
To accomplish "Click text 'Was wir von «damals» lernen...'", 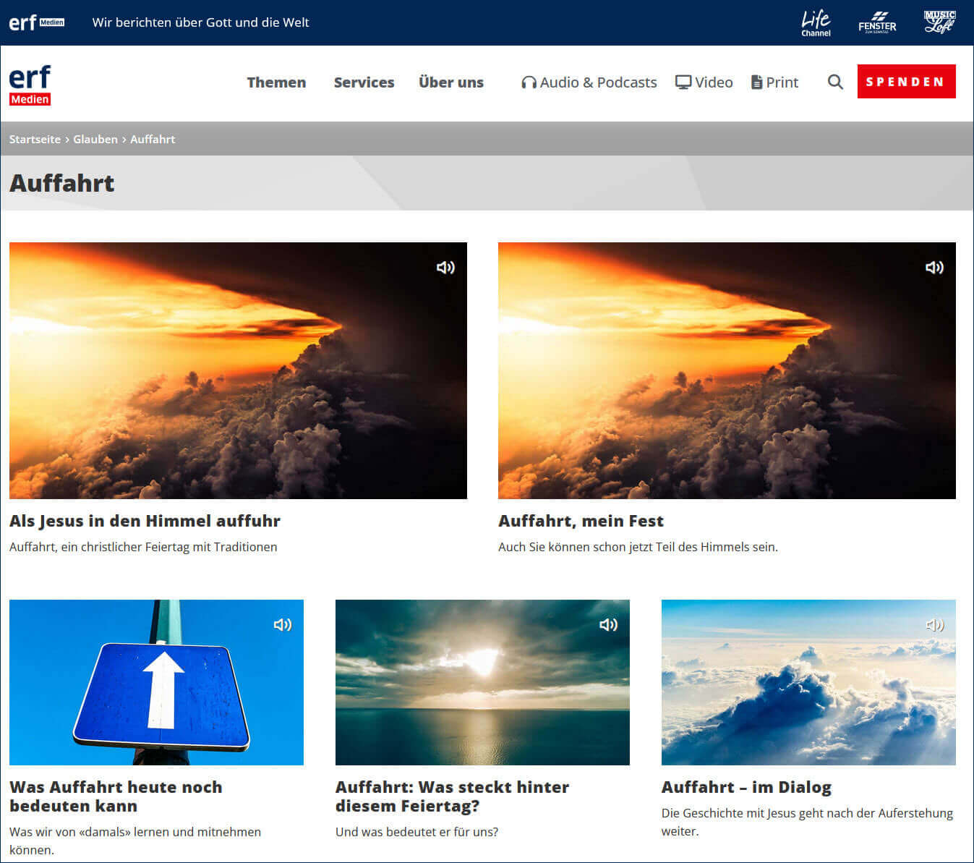I will [x=135, y=841].
